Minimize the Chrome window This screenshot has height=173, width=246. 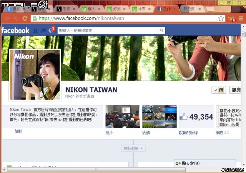(x=221, y=3)
